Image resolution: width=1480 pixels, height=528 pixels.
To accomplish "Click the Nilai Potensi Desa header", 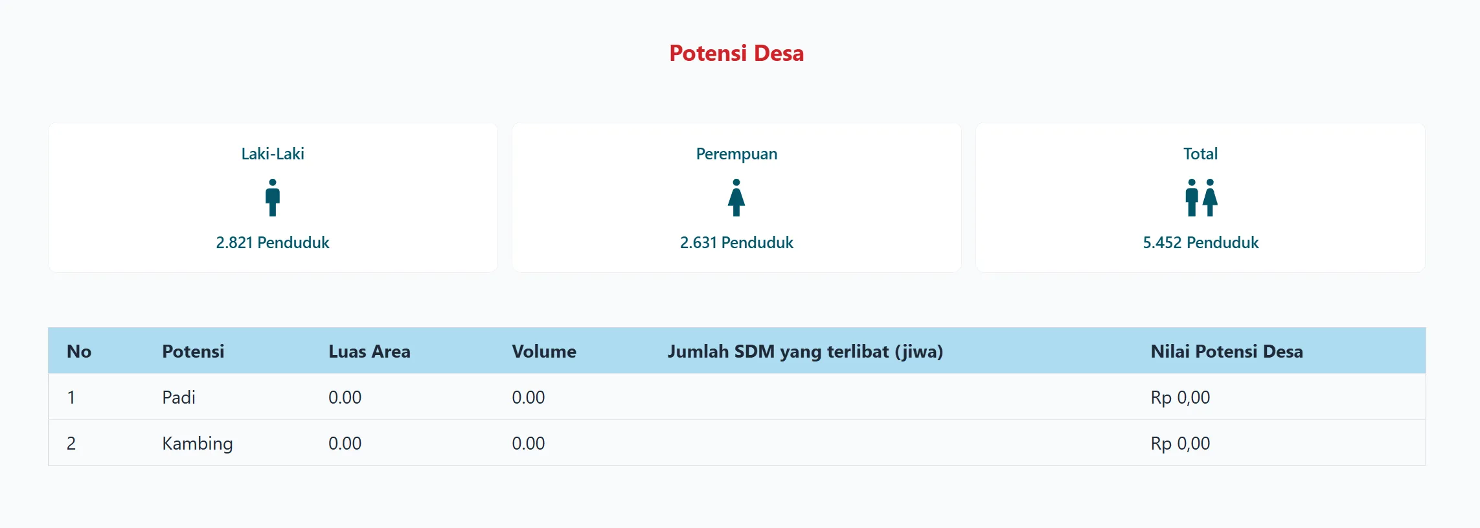I will [x=1226, y=352].
